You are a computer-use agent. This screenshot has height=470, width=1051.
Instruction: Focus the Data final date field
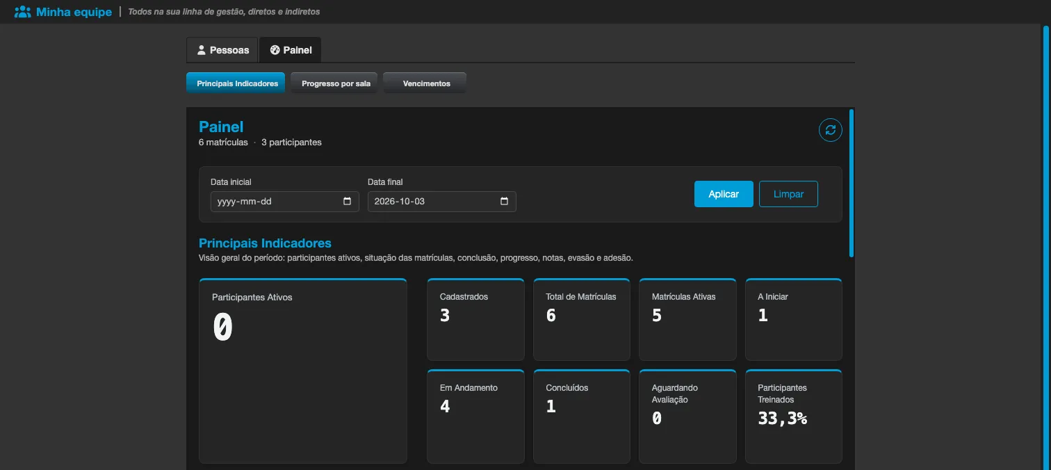pyautogui.click(x=442, y=202)
